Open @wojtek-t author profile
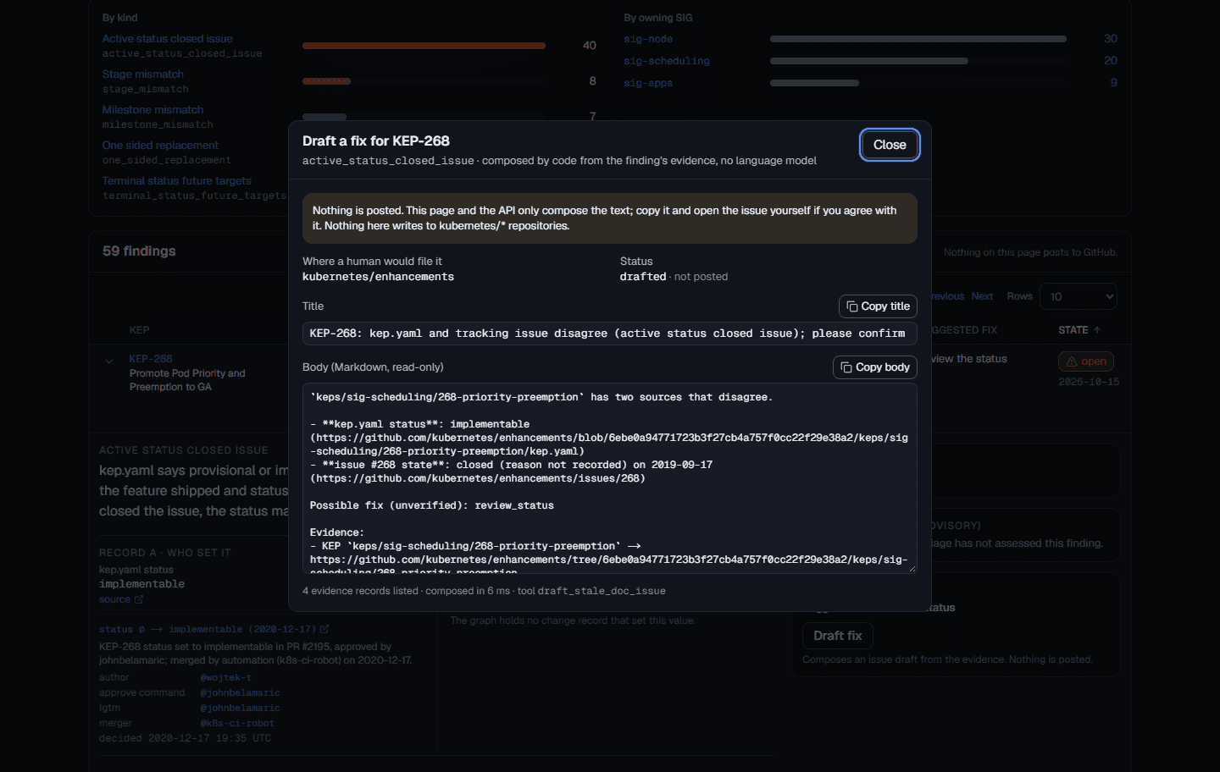 point(225,677)
